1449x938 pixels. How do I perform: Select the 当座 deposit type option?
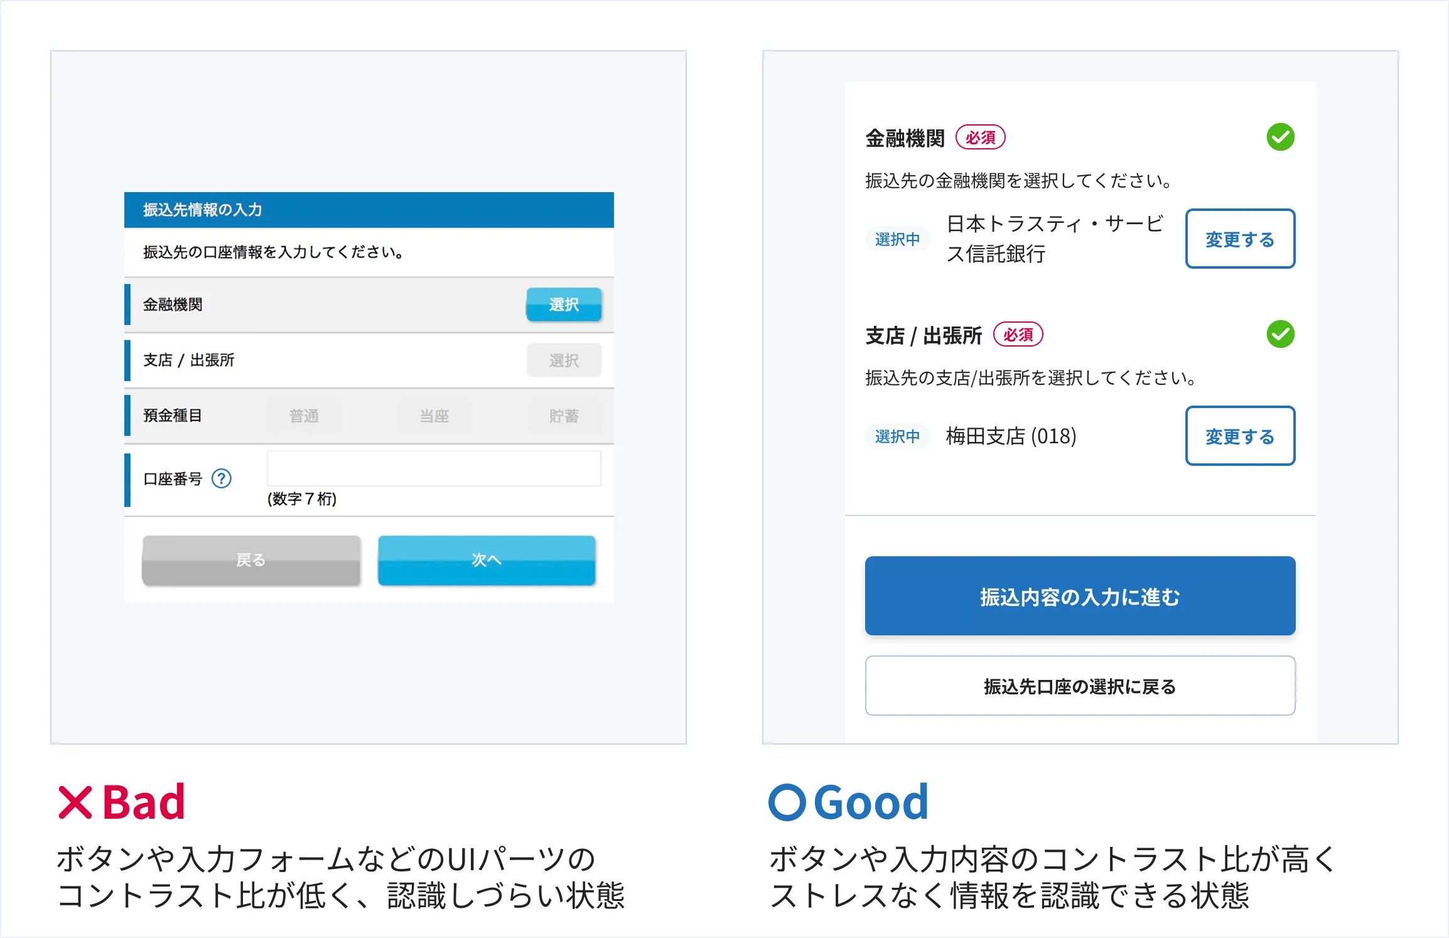tap(434, 416)
